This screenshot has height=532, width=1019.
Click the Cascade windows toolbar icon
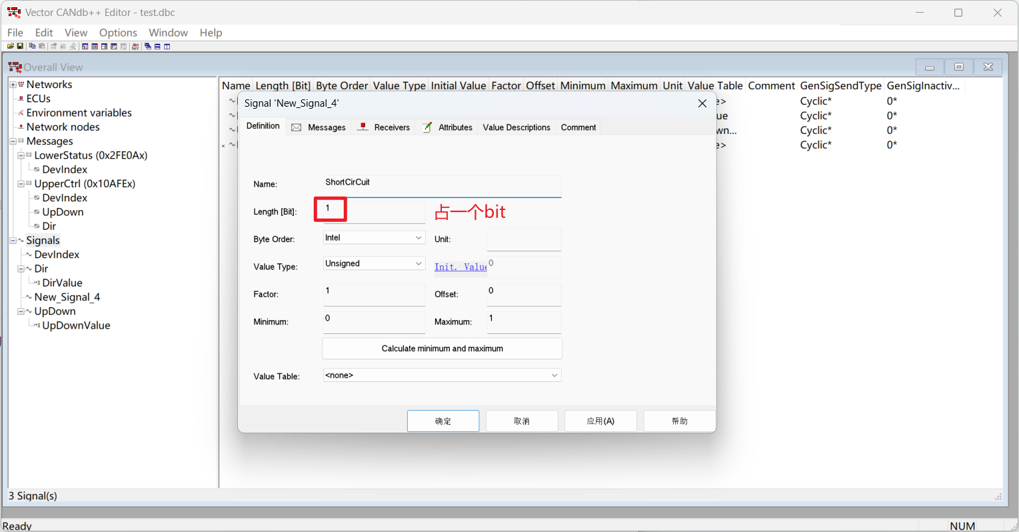[x=148, y=47]
